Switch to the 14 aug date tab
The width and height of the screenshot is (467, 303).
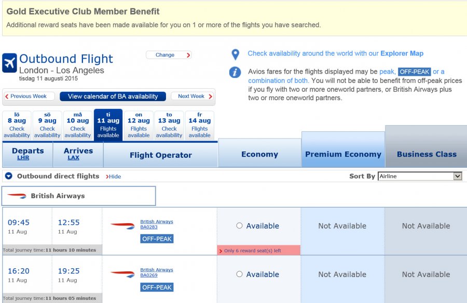(x=200, y=125)
